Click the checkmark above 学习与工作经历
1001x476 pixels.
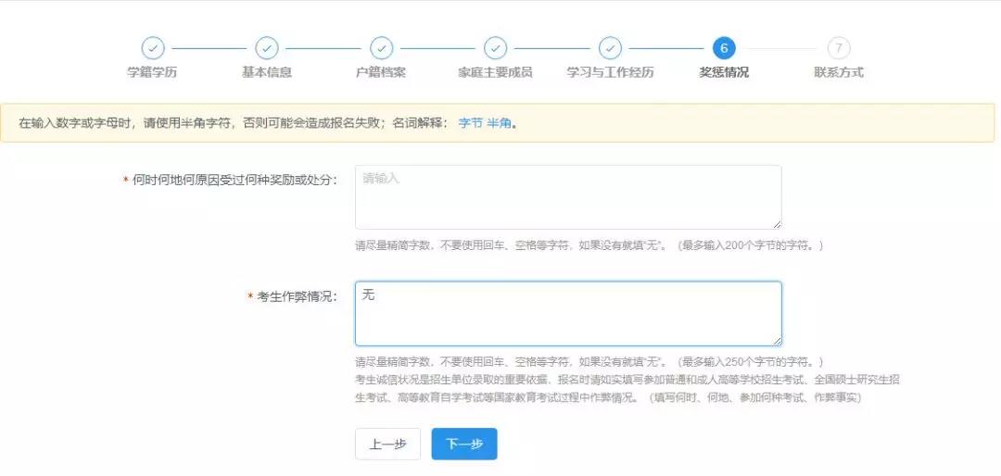pos(610,48)
